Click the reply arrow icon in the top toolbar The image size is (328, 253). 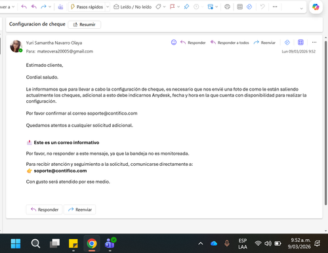coord(24,7)
